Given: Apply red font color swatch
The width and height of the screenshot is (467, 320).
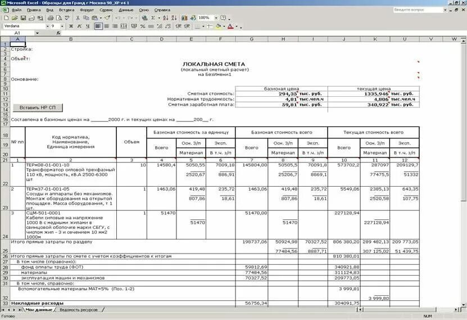Looking at the screenshot, I should click(230, 26).
